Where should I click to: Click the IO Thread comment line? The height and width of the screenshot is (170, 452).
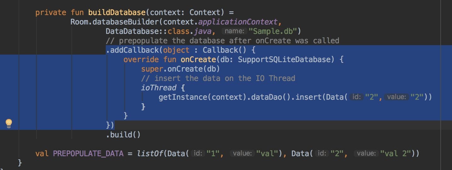coord(218,78)
